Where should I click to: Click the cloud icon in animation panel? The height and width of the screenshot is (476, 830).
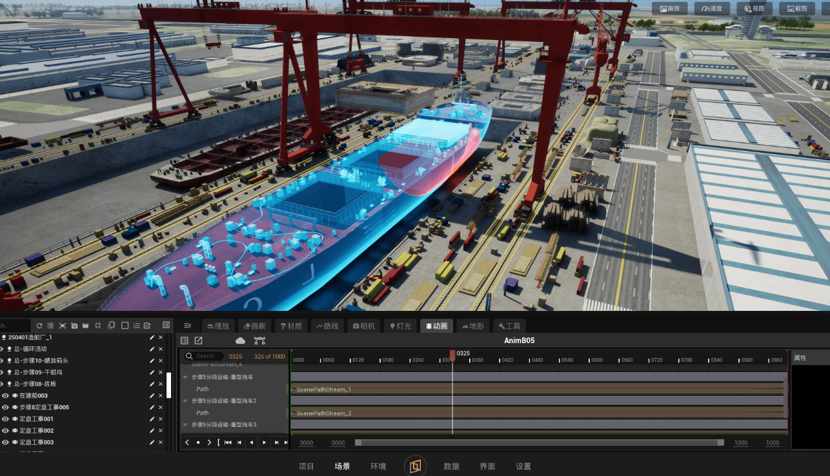click(240, 341)
